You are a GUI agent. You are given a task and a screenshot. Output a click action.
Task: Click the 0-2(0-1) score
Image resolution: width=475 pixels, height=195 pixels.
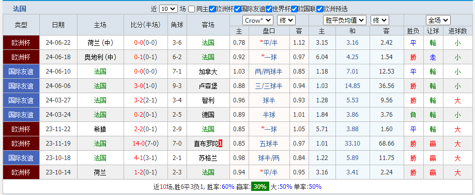coord(146,115)
